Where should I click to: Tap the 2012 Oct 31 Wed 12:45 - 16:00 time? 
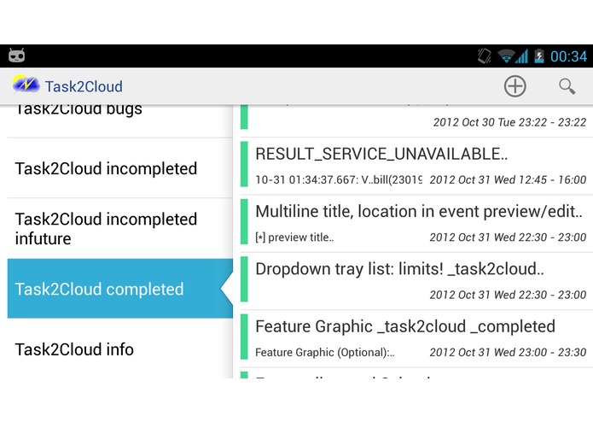508,179
